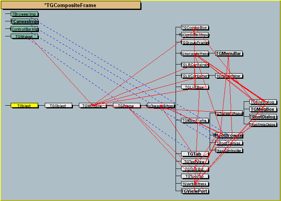
Task: Click the TGViewPort class box
Action: [194, 191]
